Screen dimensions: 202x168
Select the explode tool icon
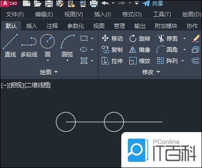[195, 50]
